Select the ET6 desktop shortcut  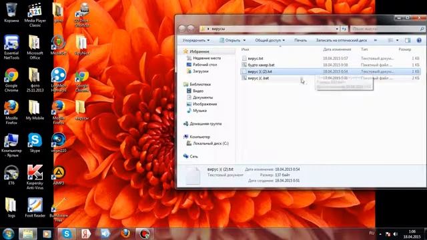coord(11,175)
